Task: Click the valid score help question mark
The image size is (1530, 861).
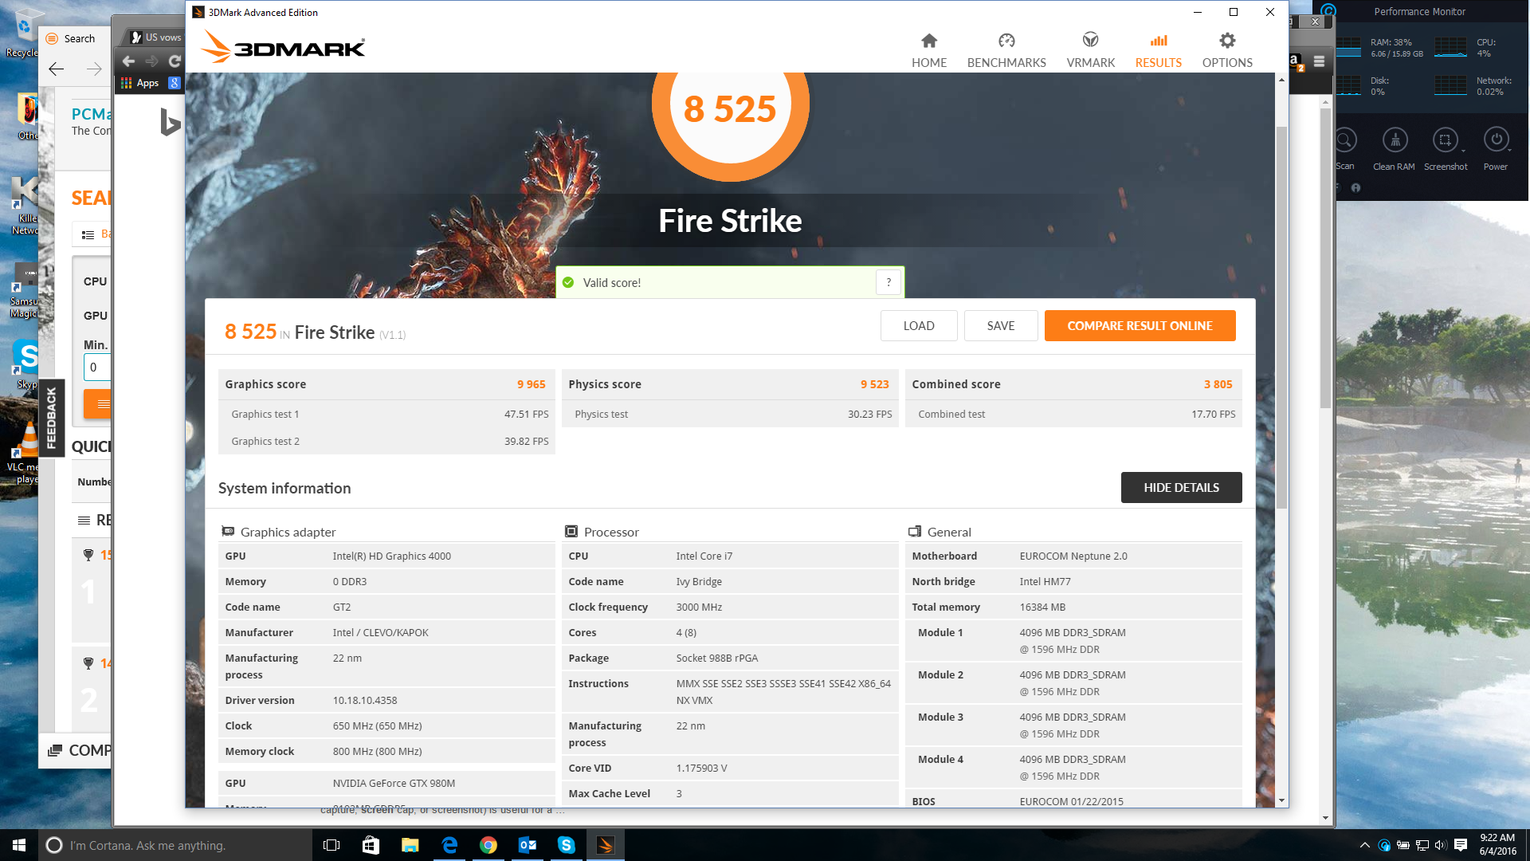Action: 889,282
